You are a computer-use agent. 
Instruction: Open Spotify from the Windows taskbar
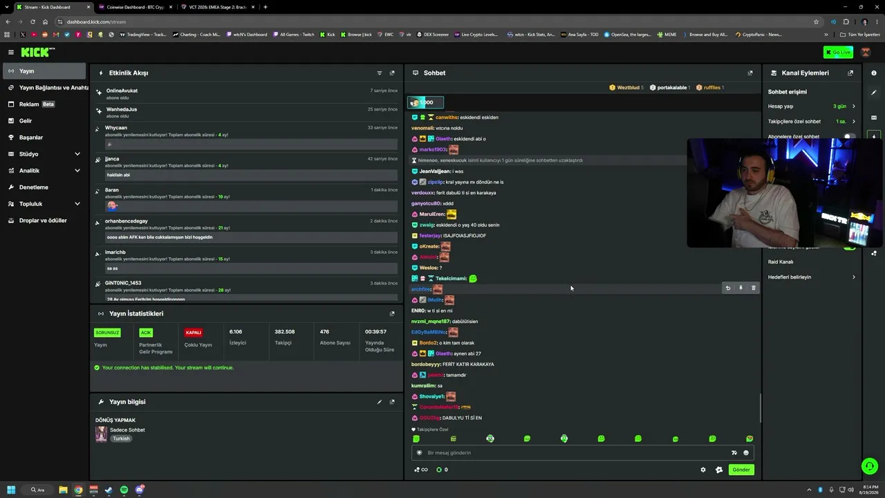click(124, 490)
